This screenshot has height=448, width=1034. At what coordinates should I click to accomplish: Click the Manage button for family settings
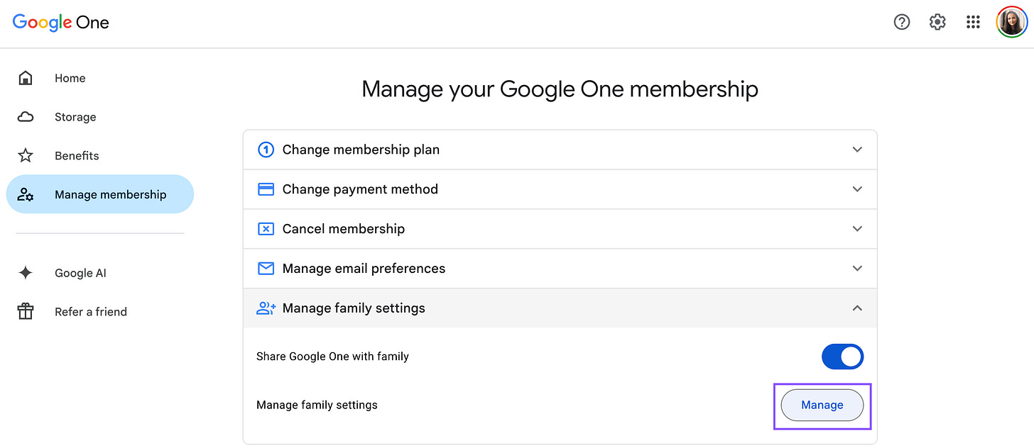click(822, 405)
